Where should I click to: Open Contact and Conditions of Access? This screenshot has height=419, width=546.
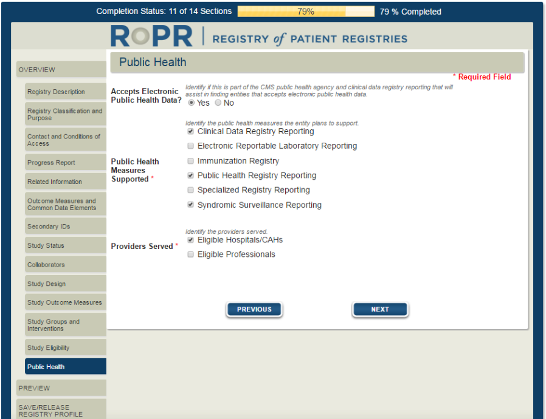pyautogui.click(x=66, y=140)
